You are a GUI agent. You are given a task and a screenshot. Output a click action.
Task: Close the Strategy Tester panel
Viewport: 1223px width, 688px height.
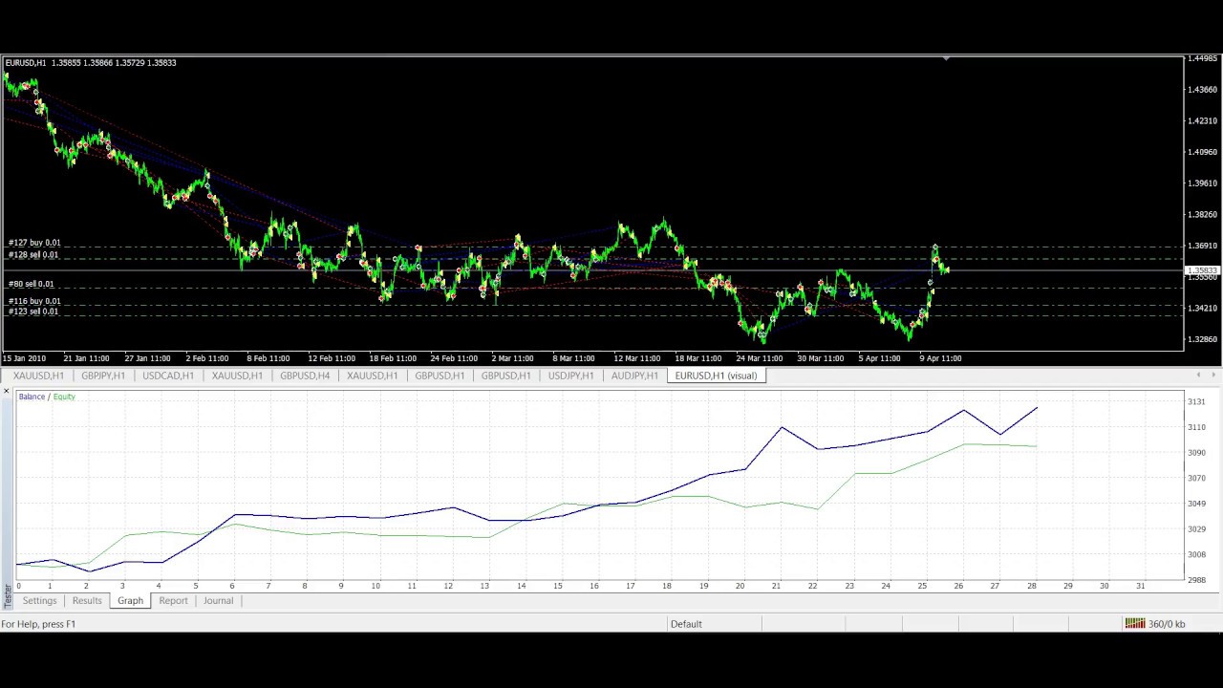tap(7, 392)
